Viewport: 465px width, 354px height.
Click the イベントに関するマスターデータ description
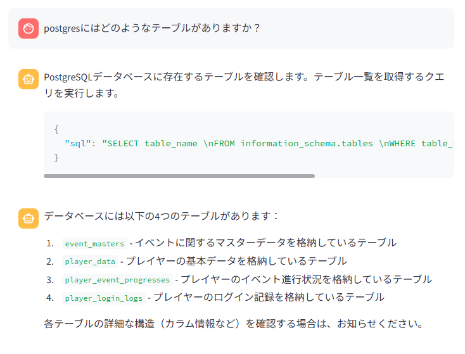pos(265,243)
